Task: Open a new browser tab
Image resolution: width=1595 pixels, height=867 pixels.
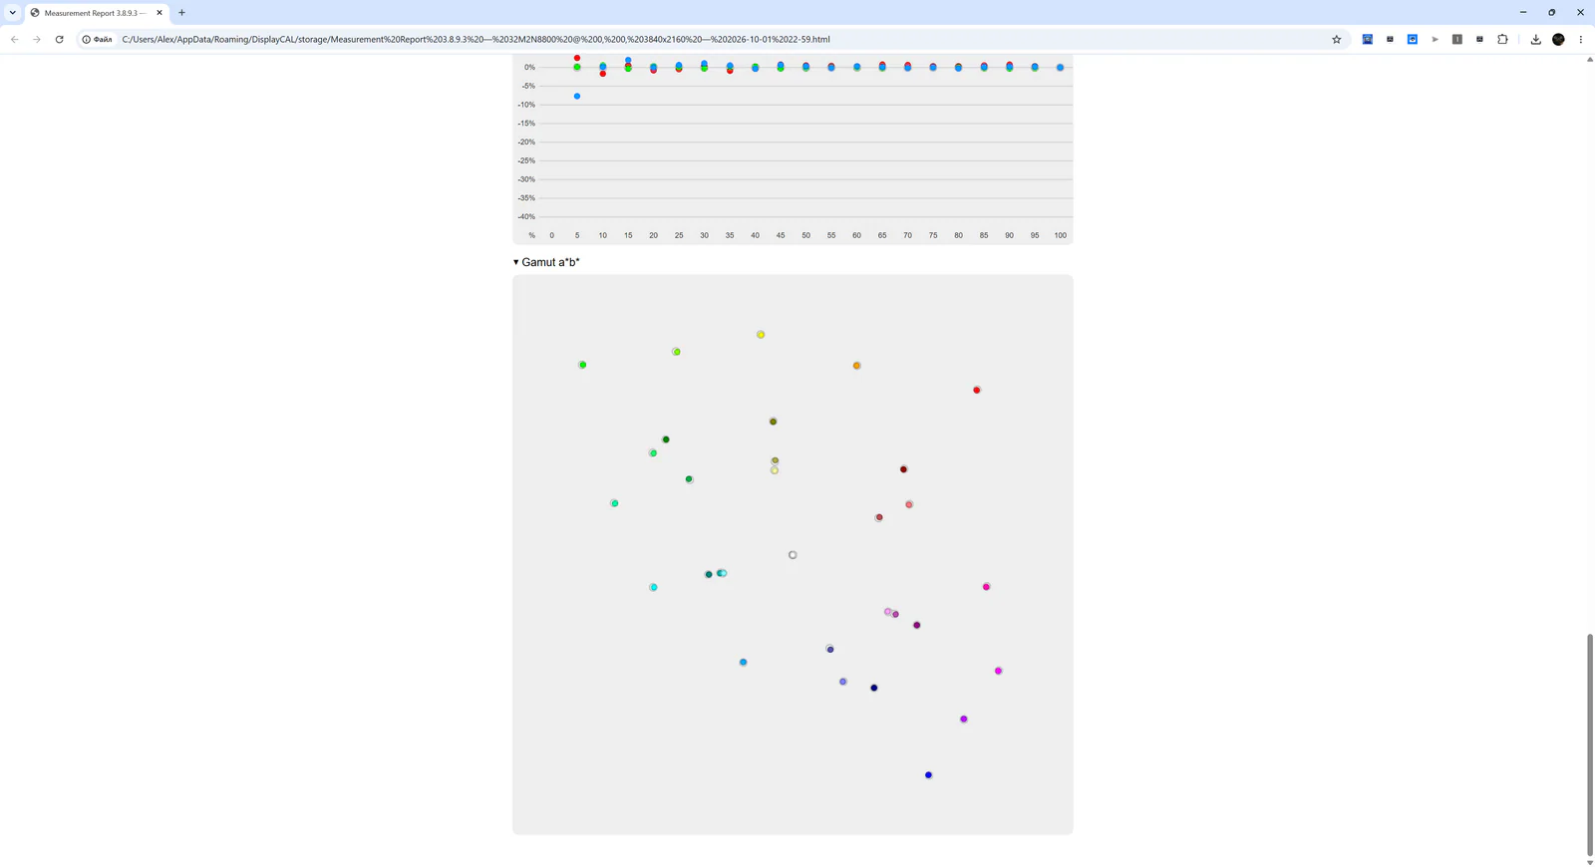Action: coord(181,13)
